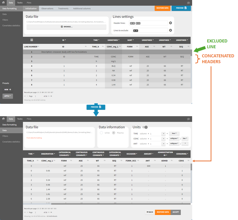Image resolution: width=238 pixels, height=220 pixels.
Task: Click the home icon in top bar
Action: pos(3,3)
